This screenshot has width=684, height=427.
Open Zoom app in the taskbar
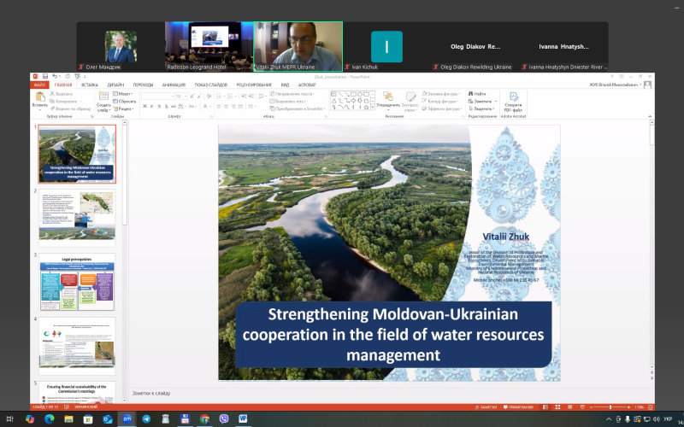tap(127, 419)
